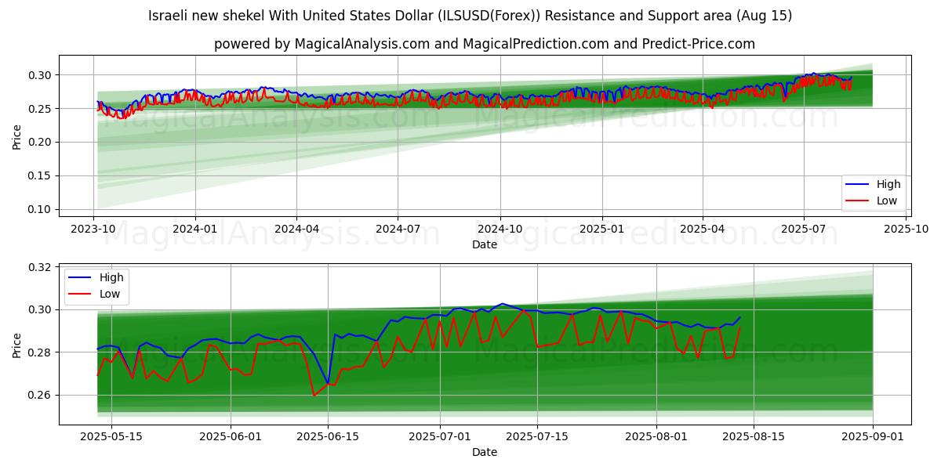Click the '2024-01' x-axis label
941x470 pixels.
pos(194,229)
